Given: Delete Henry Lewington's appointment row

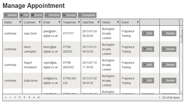Looking at the screenshot, I should pyautogui.click(x=169, y=49).
